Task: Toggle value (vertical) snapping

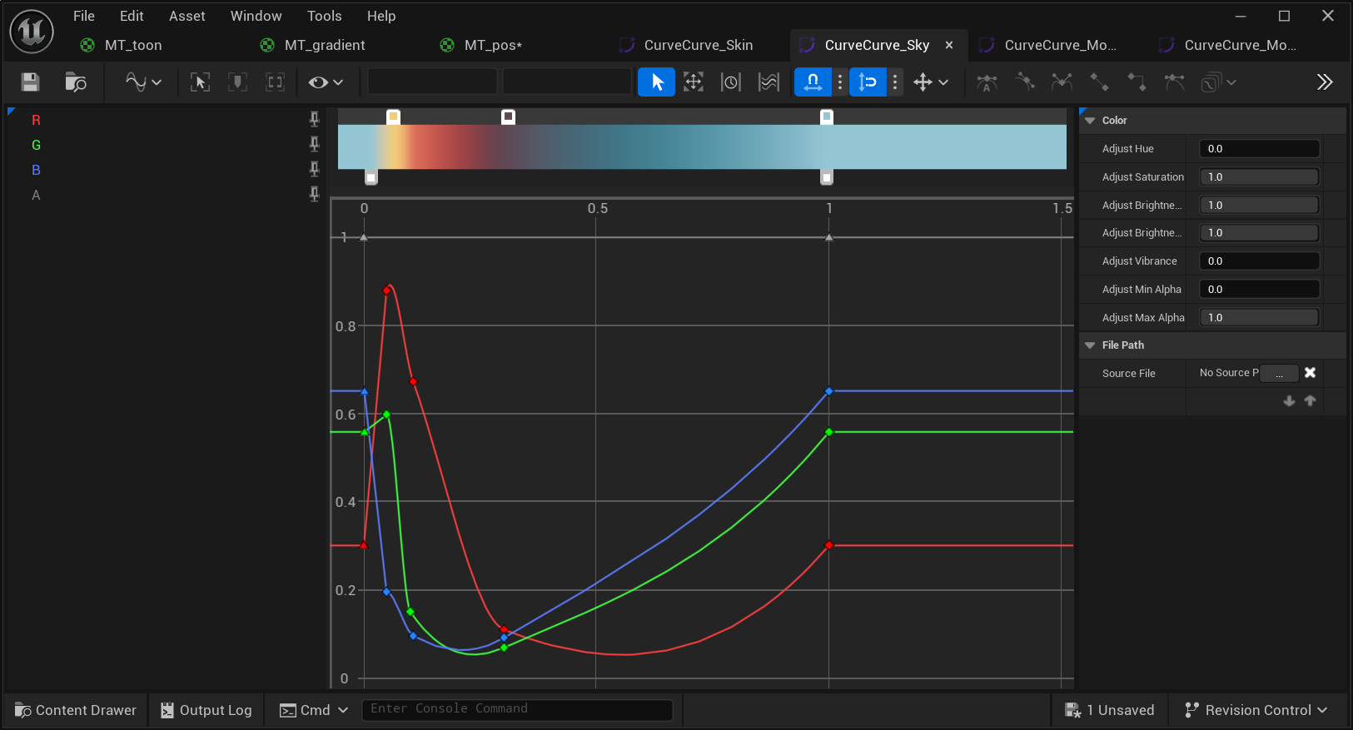Action: tap(868, 82)
